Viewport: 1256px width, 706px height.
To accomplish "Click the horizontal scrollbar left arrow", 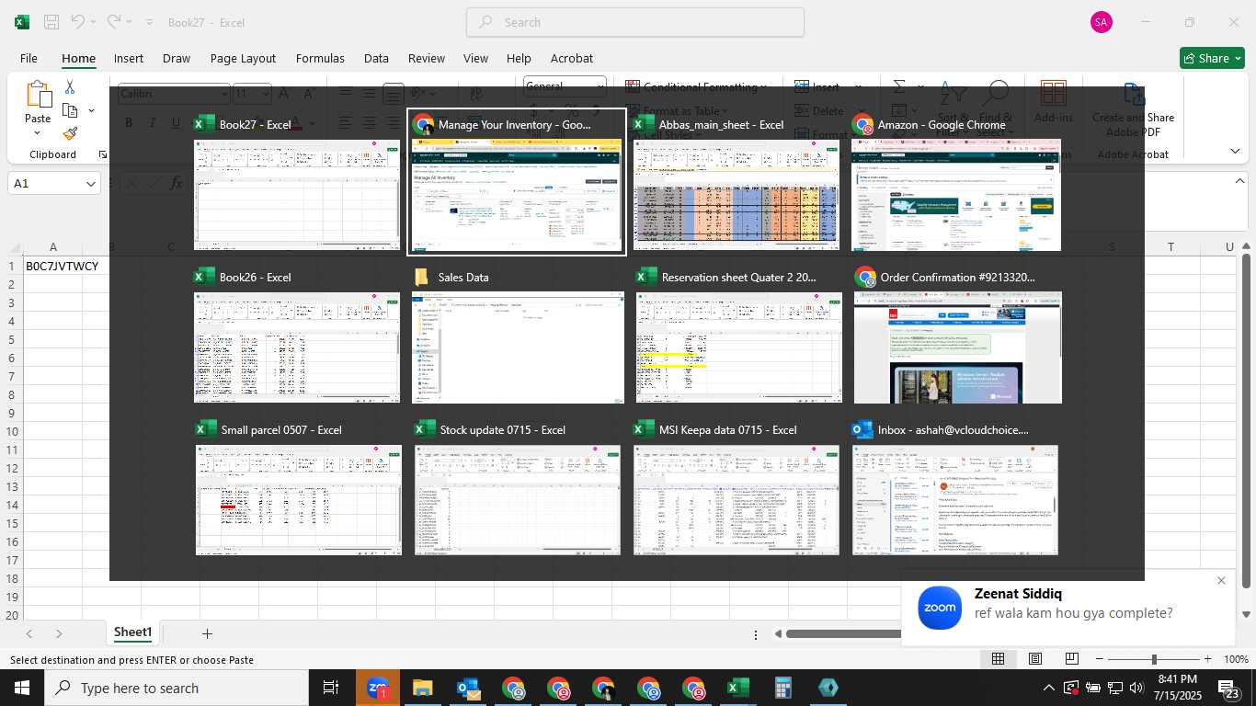I will pyautogui.click(x=778, y=633).
